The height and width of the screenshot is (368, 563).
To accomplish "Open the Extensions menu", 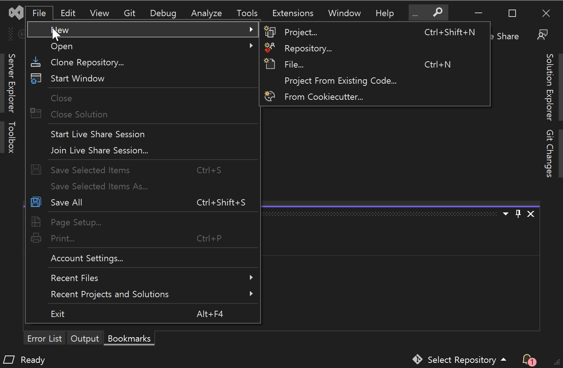I will 293,13.
